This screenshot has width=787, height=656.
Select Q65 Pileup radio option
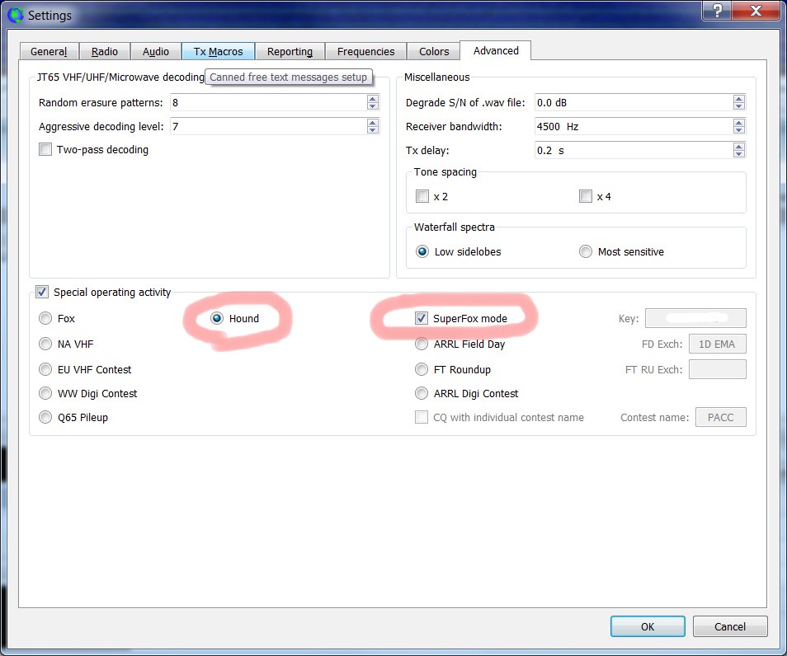pos(45,417)
